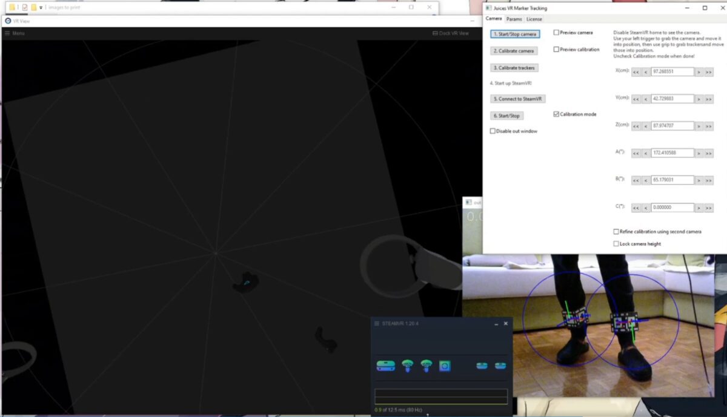Screen dimensions: 727x417
Task: Switch to the Params tab
Action: 514,19
